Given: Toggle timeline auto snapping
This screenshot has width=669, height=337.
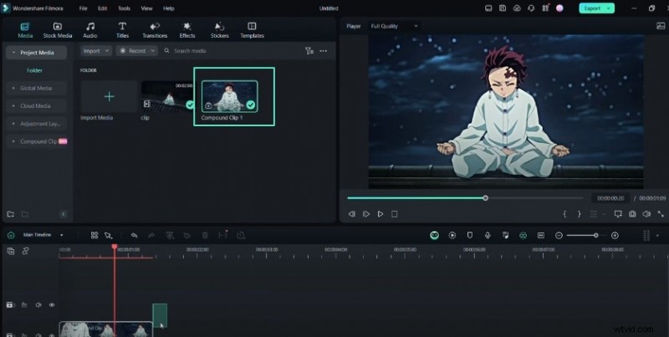Looking at the screenshot, I should click(523, 235).
